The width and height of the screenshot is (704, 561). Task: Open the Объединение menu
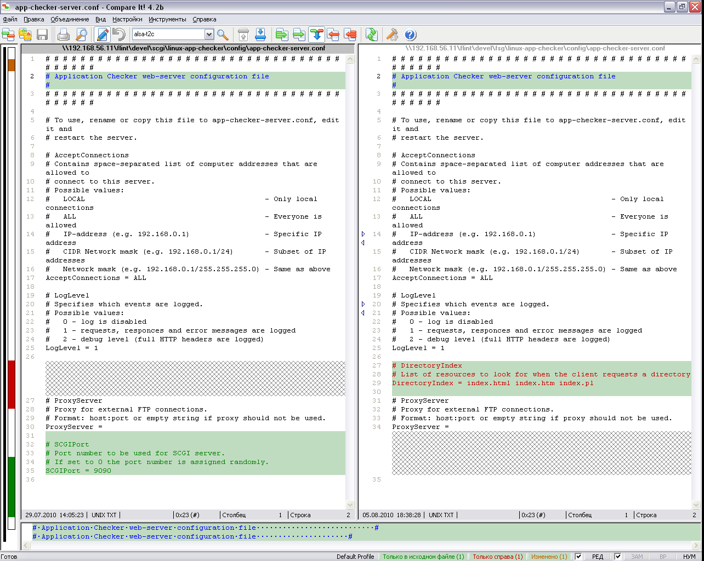coord(70,19)
